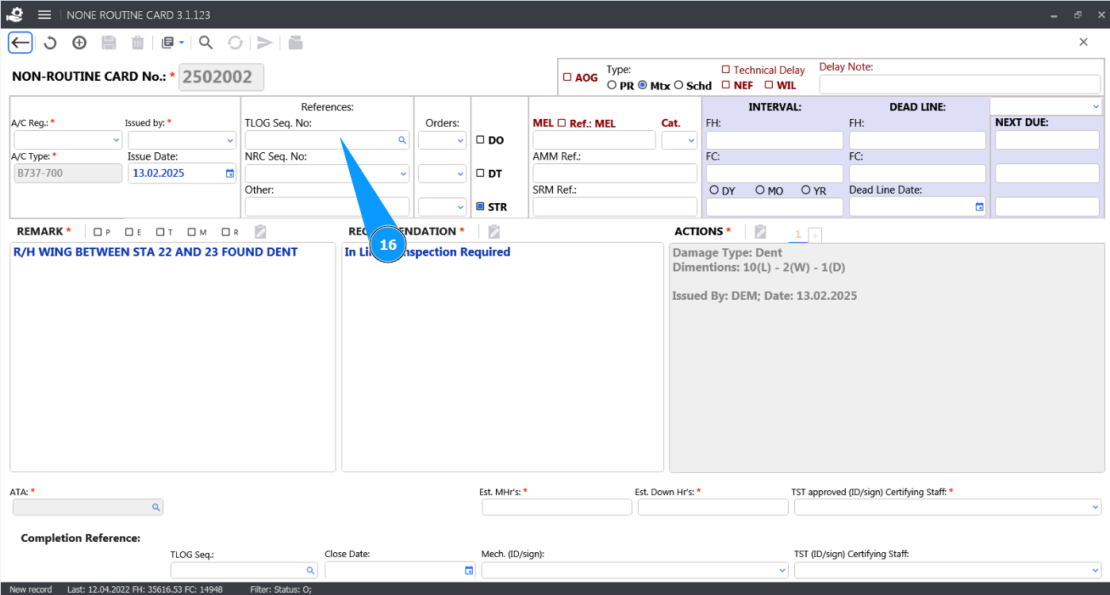
Task: Click the RECOMMENDATION edit notepad icon
Action: (x=494, y=232)
